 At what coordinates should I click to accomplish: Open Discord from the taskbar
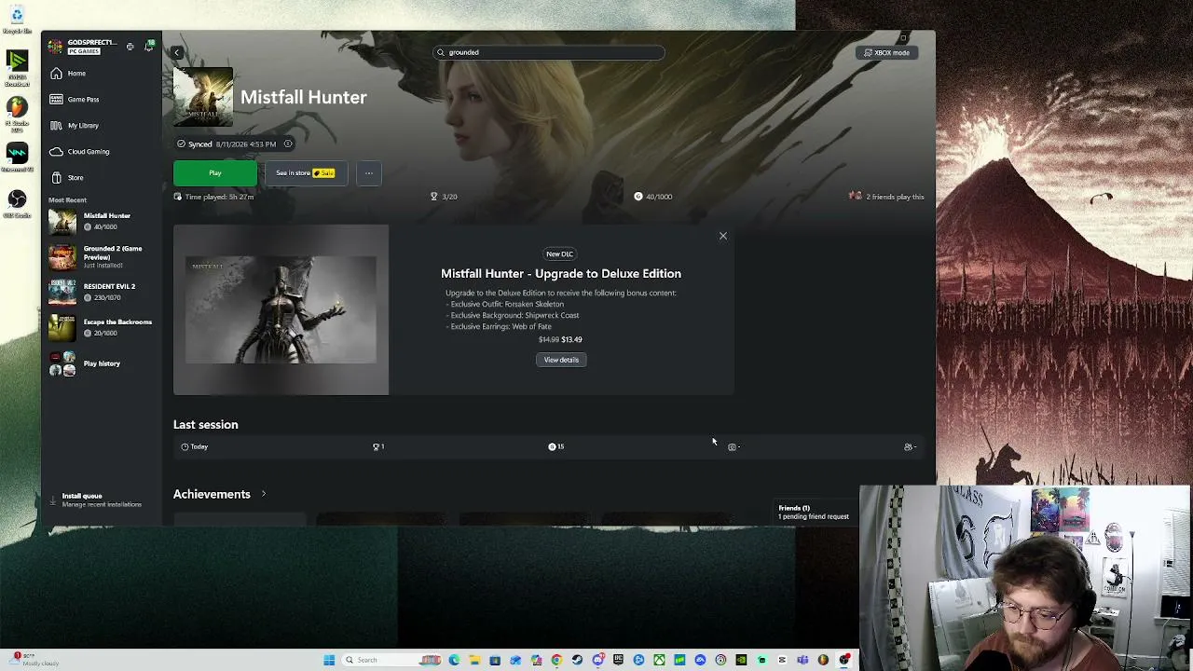coord(597,661)
